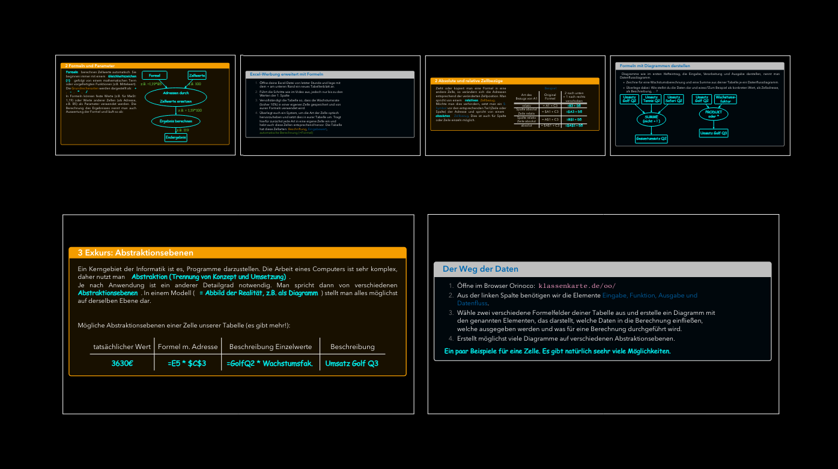Click the table value '=GolfQ2 * Wachstumsfak.'

[270, 363]
